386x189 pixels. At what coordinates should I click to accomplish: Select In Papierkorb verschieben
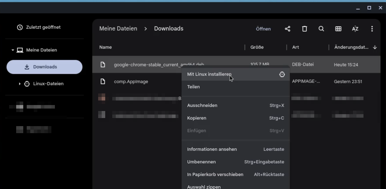pos(236,175)
